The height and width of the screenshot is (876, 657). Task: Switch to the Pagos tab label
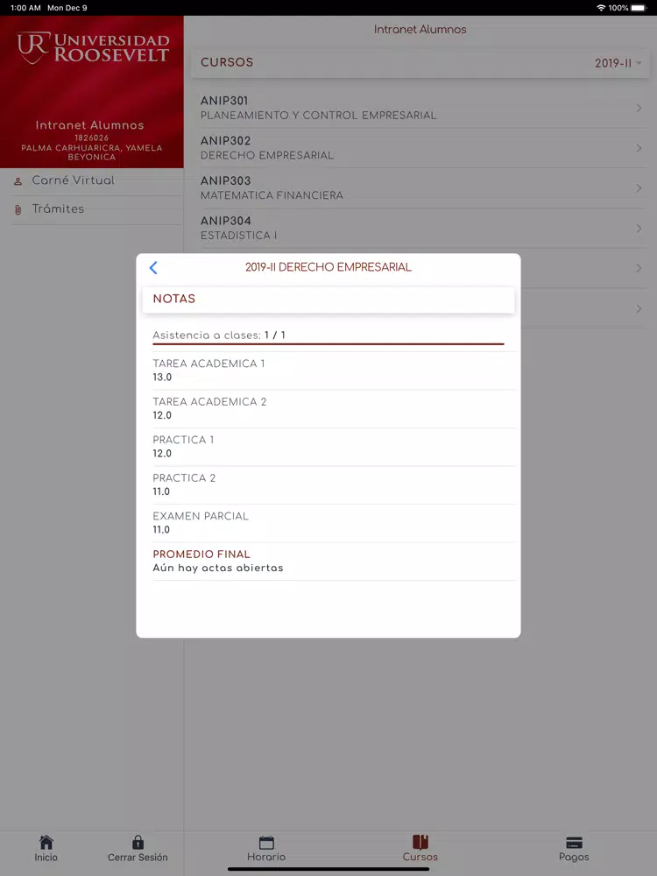(x=574, y=857)
